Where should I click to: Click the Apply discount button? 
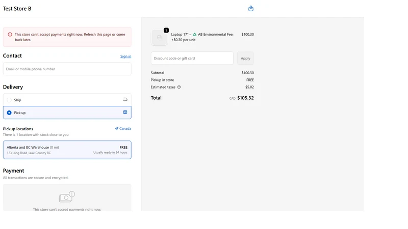tap(245, 59)
